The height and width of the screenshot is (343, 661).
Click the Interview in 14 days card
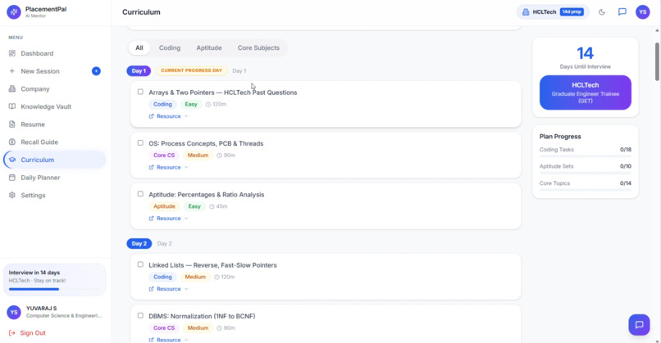[54, 279]
